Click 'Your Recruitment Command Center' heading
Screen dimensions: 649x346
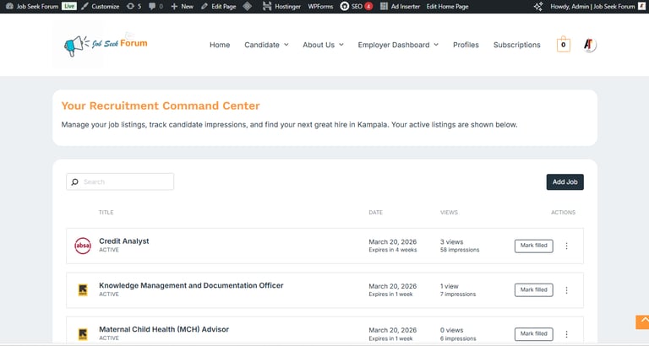click(x=161, y=105)
